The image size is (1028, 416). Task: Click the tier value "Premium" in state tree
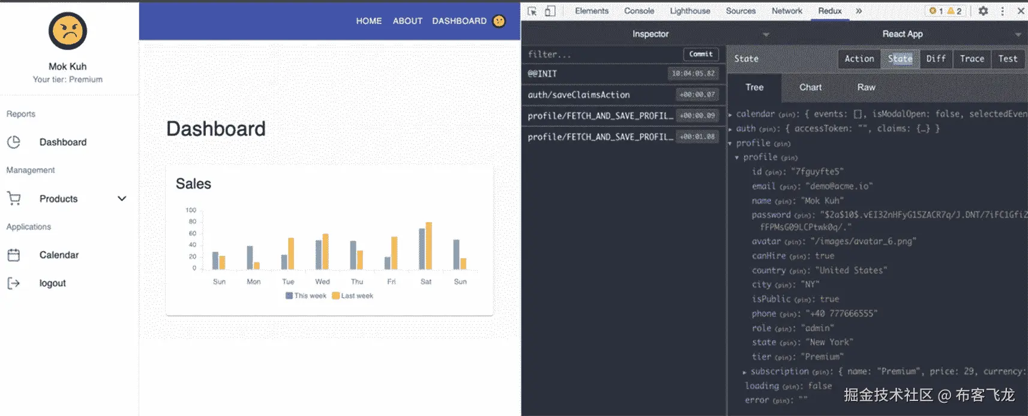822,357
